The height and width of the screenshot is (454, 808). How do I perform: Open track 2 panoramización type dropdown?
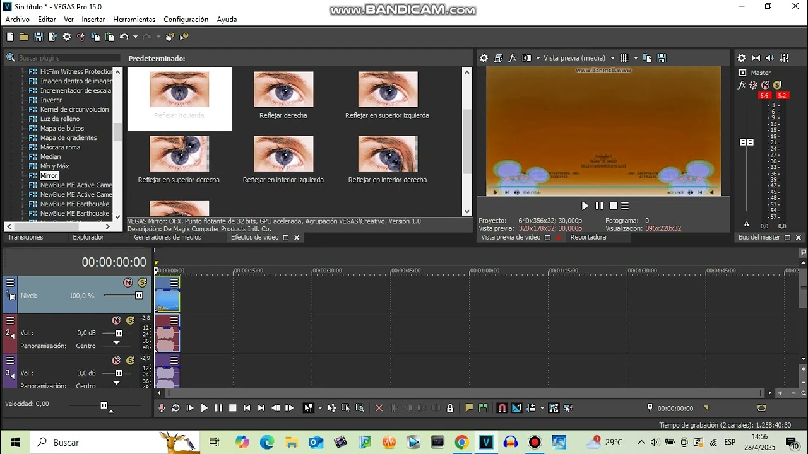pos(116,343)
